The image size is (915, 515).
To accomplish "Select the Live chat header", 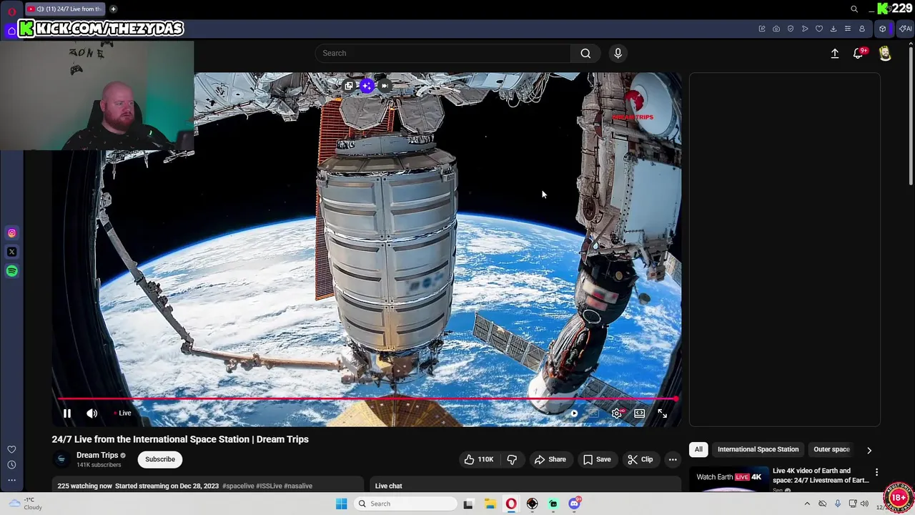I will pyautogui.click(x=389, y=486).
